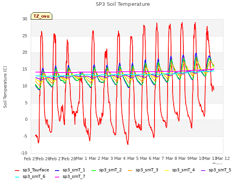Toggle sp3_smT_1 series via legend label
246x184 pixels.
click(74, 170)
